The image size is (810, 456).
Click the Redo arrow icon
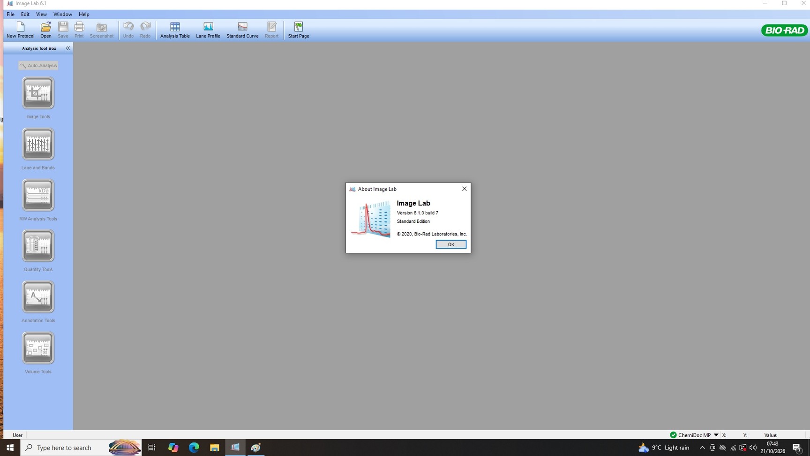pyautogui.click(x=145, y=30)
